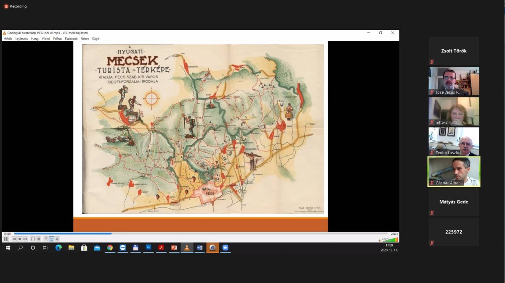This screenshot has width=505, height=283.
Task: Restore down the VLC window
Action: pos(380,33)
